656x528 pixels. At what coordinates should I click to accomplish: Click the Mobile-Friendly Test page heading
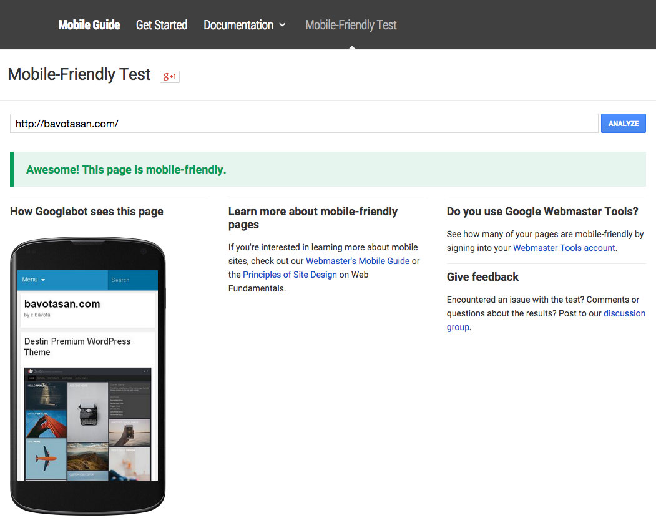point(79,74)
